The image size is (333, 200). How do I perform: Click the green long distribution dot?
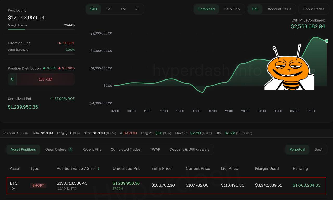44,68
